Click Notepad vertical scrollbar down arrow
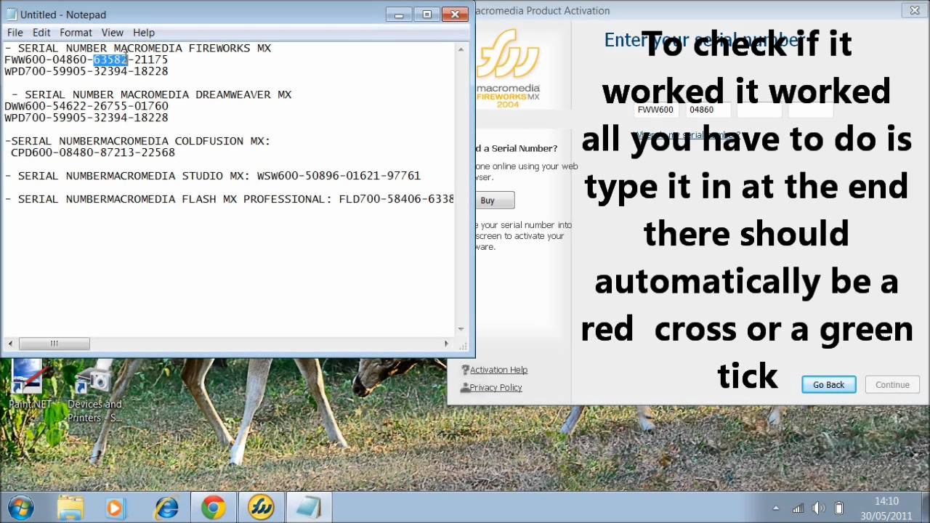Image resolution: width=930 pixels, height=523 pixels. (x=461, y=330)
